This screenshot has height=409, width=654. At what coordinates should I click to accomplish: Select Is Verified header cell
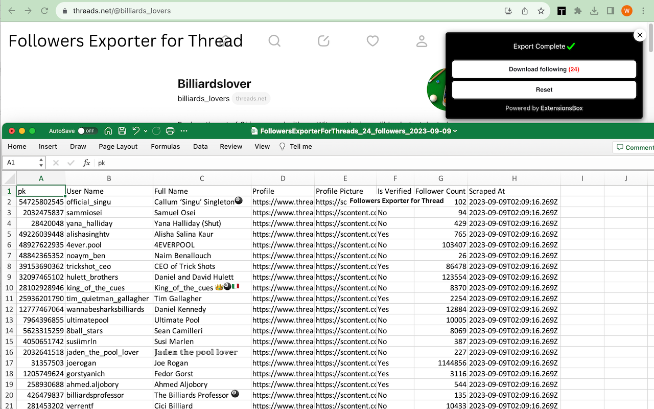tap(395, 191)
